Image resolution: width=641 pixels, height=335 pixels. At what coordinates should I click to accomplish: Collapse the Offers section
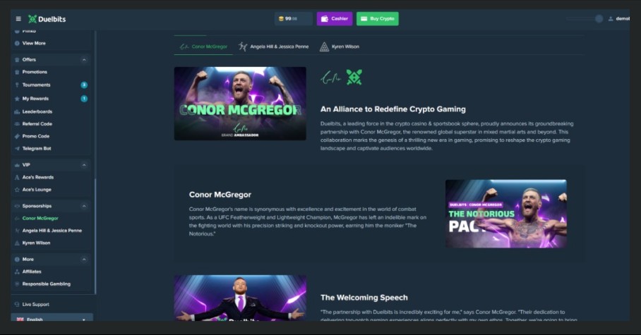pyautogui.click(x=84, y=60)
